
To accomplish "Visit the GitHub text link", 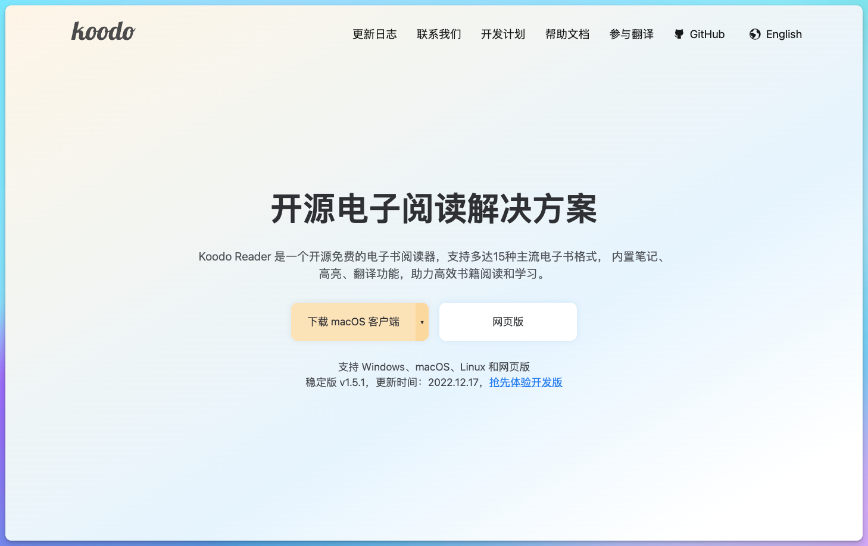I will (707, 34).
